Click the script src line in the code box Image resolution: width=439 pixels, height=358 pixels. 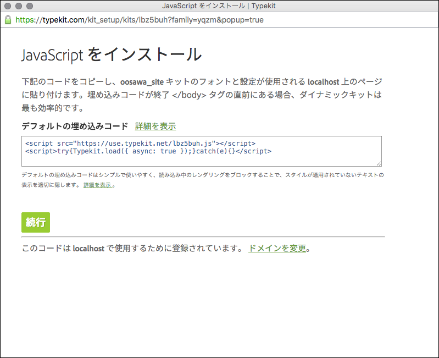[140, 144]
